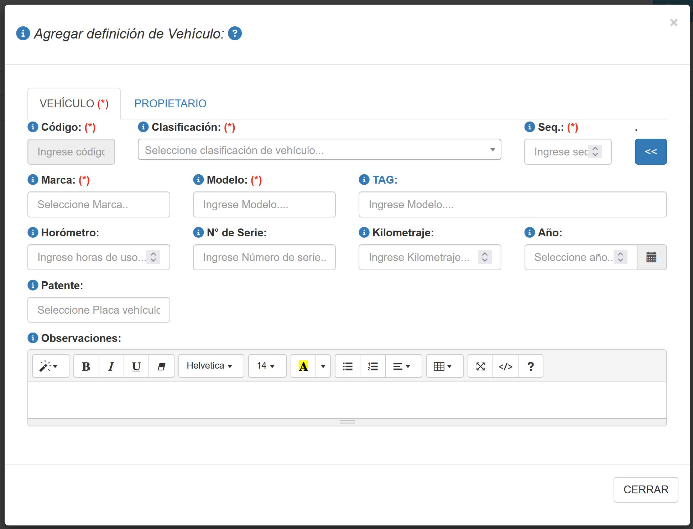Screen dimensions: 693x529
Task: Click the blue << button
Action: tap(651, 151)
